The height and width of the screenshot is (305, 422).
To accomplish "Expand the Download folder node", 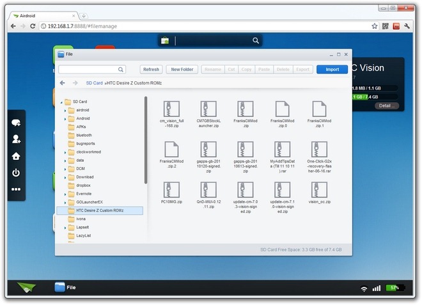I will pos(65,177).
